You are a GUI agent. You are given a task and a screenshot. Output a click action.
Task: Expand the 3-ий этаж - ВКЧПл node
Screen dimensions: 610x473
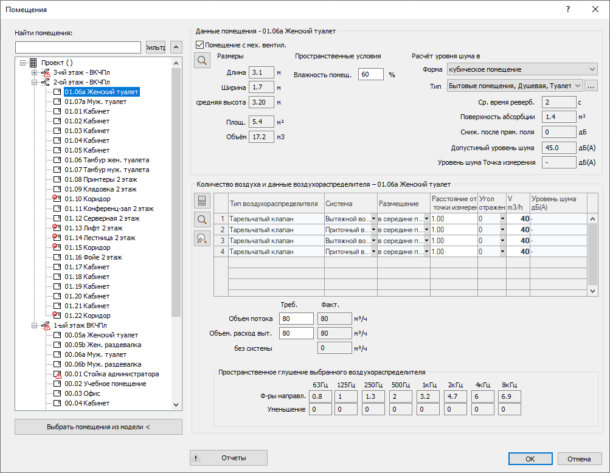click(x=34, y=72)
